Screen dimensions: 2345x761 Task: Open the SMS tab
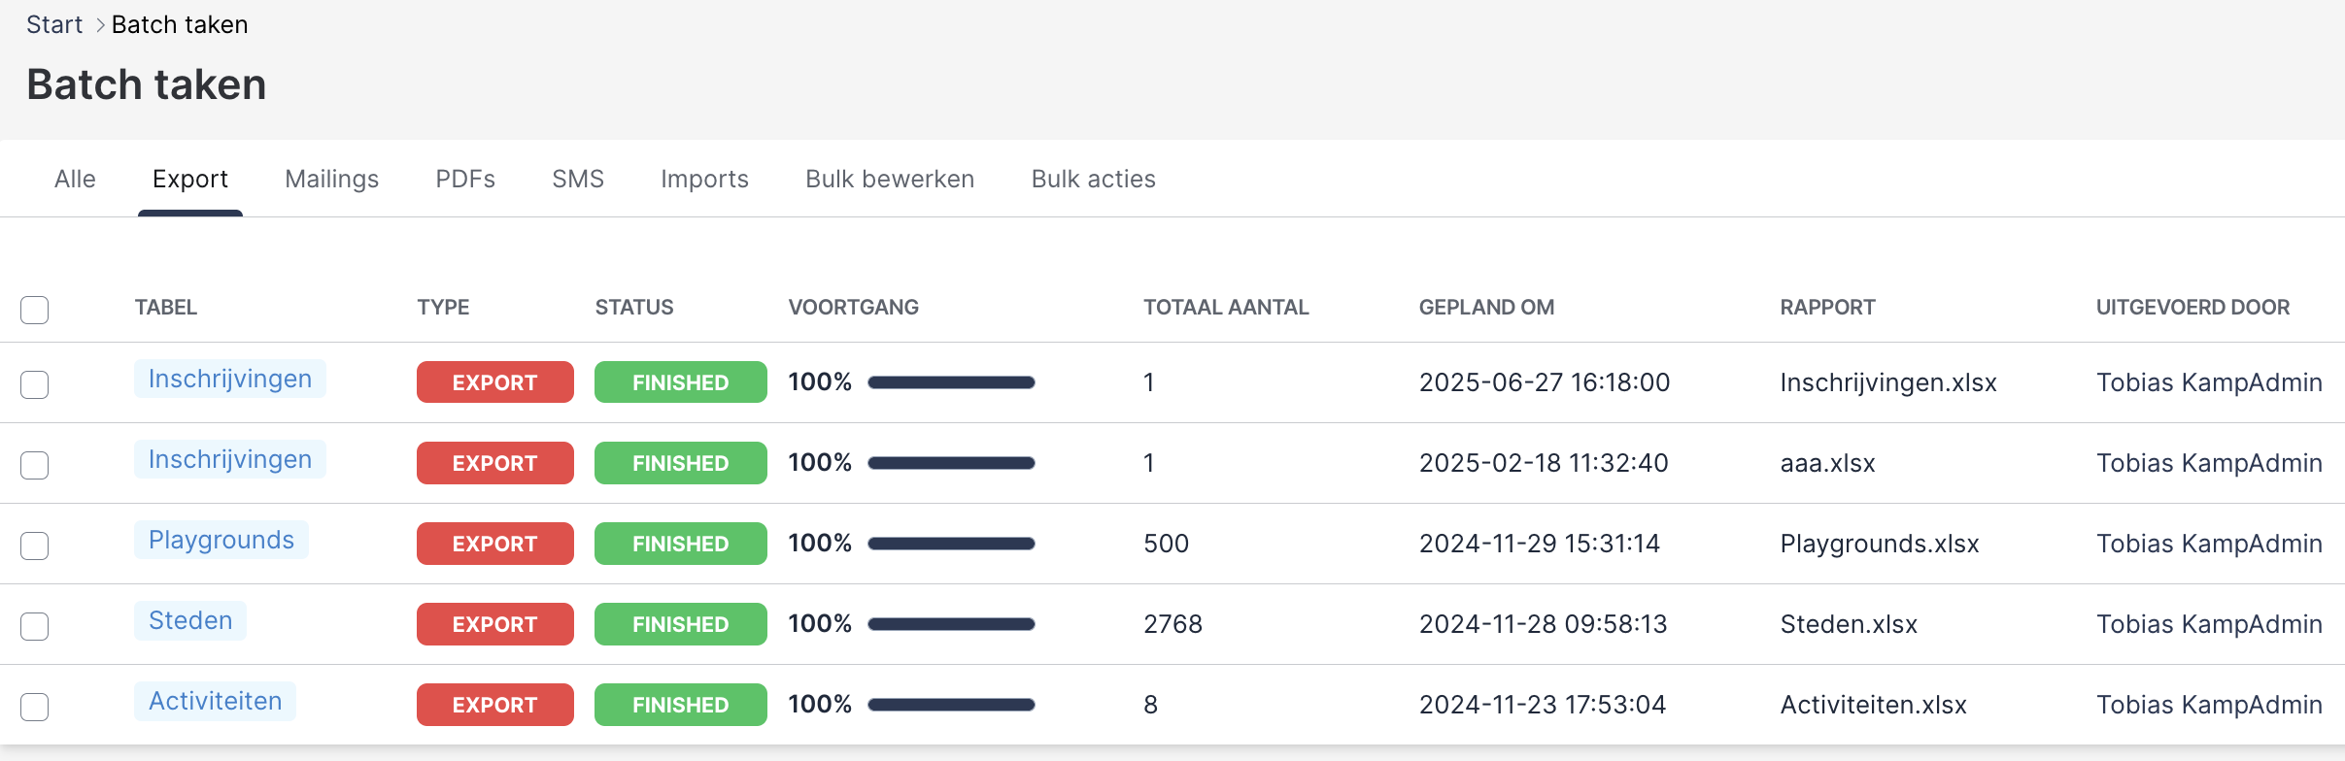tap(578, 180)
